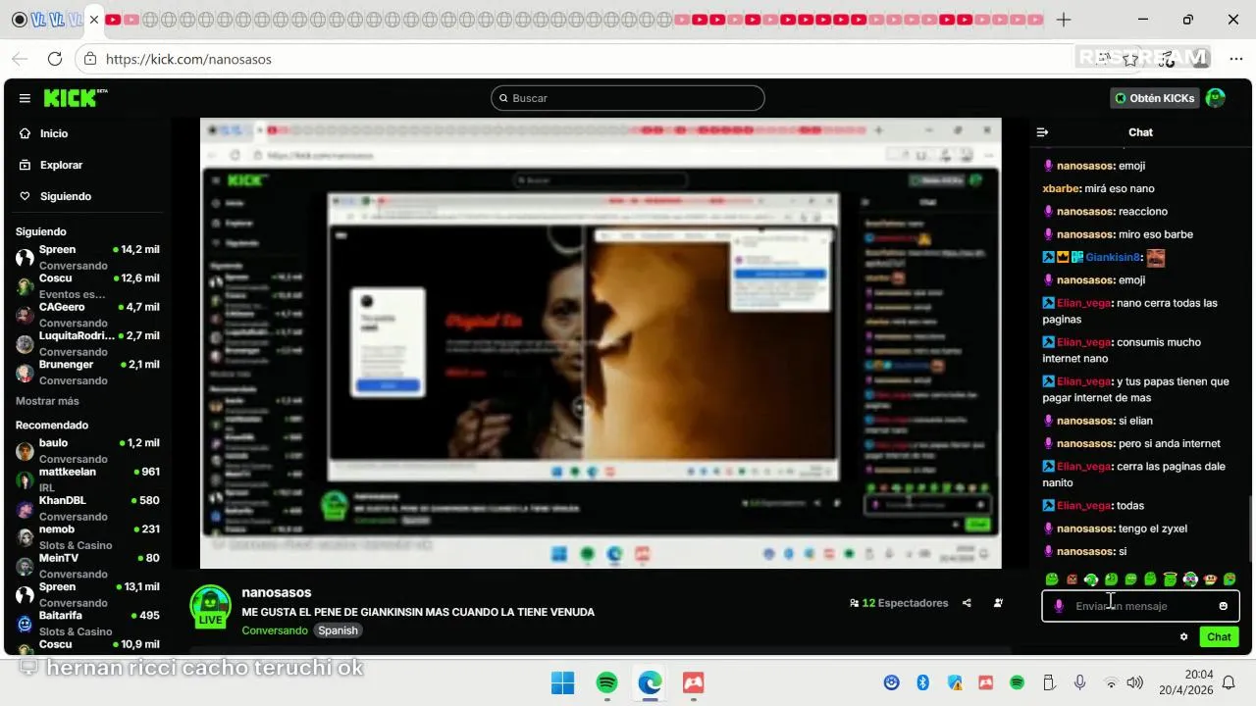Click the Enviar un mensaje chat input
This screenshot has width=1256, height=706.
pos(1140,606)
